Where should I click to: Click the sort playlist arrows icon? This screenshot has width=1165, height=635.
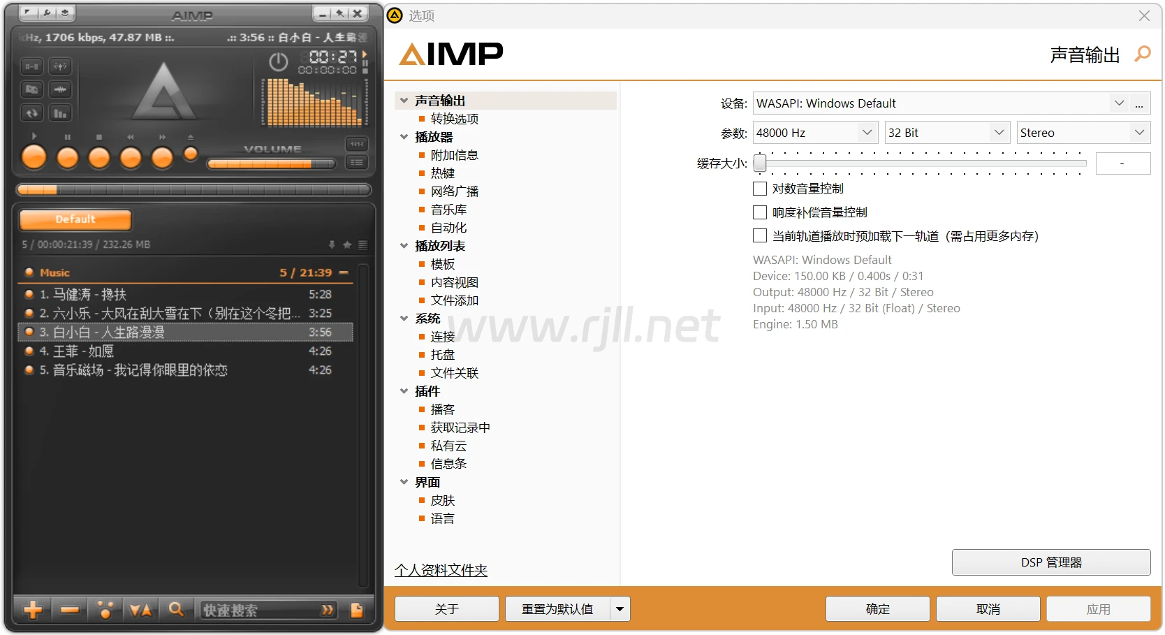click(140, 610)
